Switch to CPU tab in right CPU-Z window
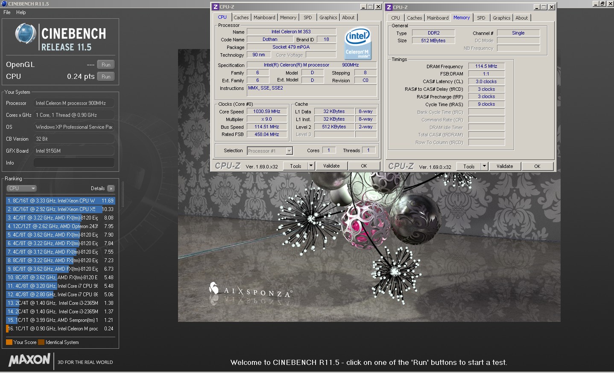 tap(396, 18)
